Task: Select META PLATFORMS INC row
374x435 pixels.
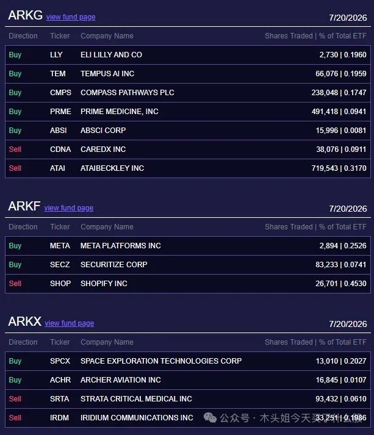Action: coord(188,246)
